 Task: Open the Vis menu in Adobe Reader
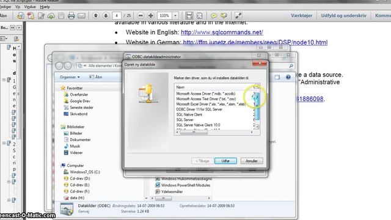18,7
